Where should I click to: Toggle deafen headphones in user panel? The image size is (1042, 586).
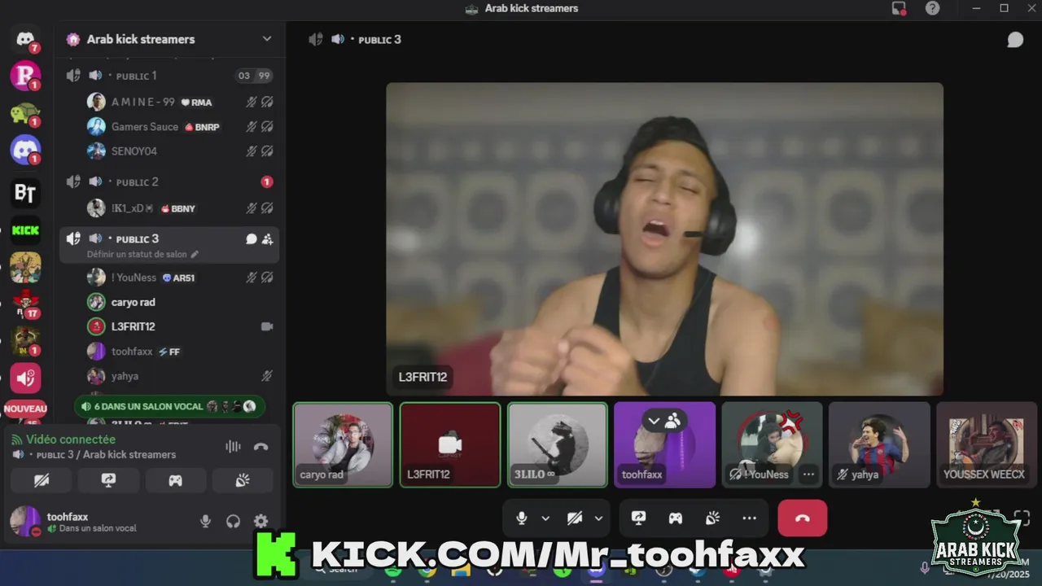click(x=233, y=521)
